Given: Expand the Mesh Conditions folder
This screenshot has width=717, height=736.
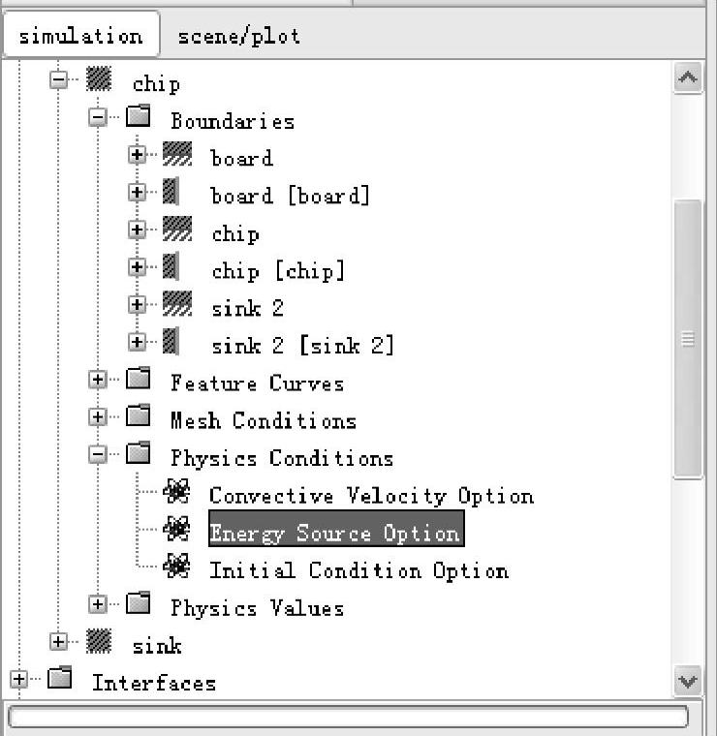Looking at the screenshot, I should click(98, 416).
